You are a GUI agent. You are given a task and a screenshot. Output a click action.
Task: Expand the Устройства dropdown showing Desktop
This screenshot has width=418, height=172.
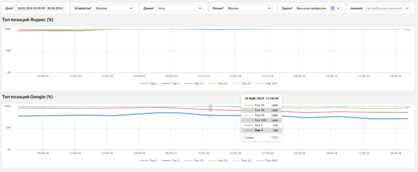click(114, 8)
